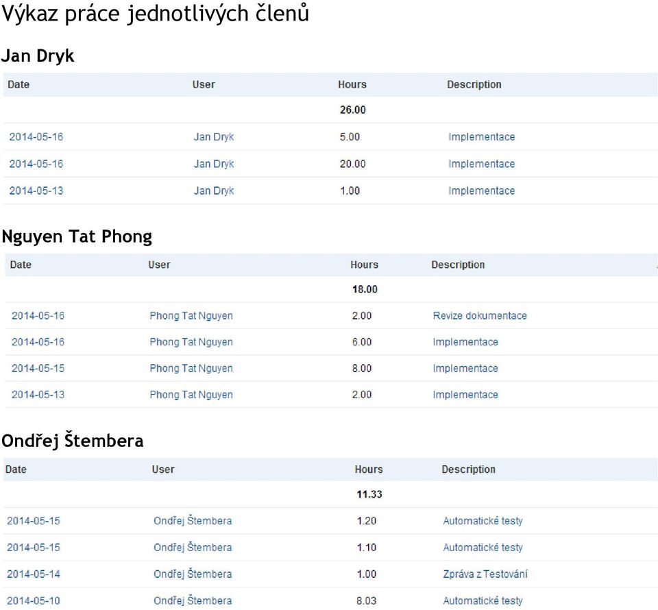658x610 pixels.
Task: Open Ondřej Štembera user link with 1.20 hours
Action: coord(193,521)
